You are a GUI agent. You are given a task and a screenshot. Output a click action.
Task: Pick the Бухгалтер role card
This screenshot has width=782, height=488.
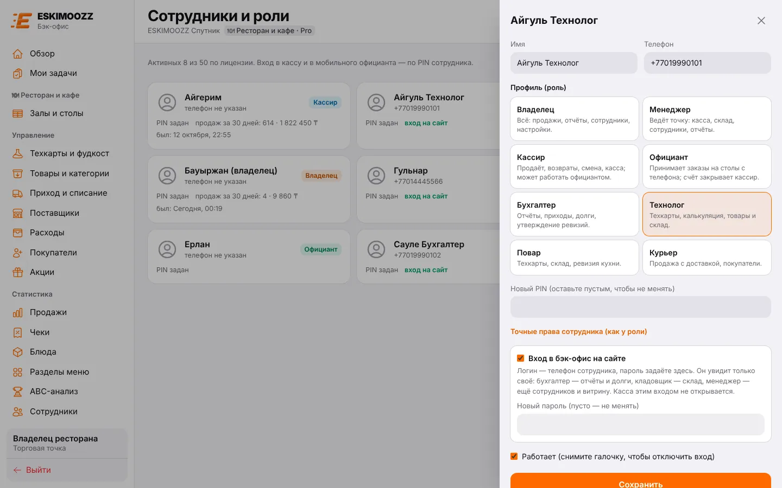[x=575, y=214]
